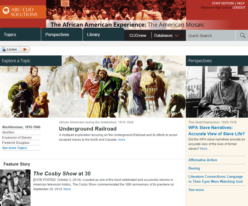Expand the Databases dropdown arrow
The width and height of the screenshot is (248, 206).
point(177,35)
